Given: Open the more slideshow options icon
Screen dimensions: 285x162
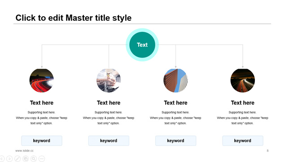Looking at the screenshot, I should (x=42, y=158).
